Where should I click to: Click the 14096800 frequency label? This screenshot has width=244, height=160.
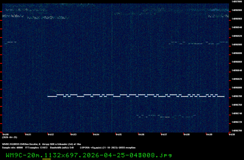coord(237,87)
